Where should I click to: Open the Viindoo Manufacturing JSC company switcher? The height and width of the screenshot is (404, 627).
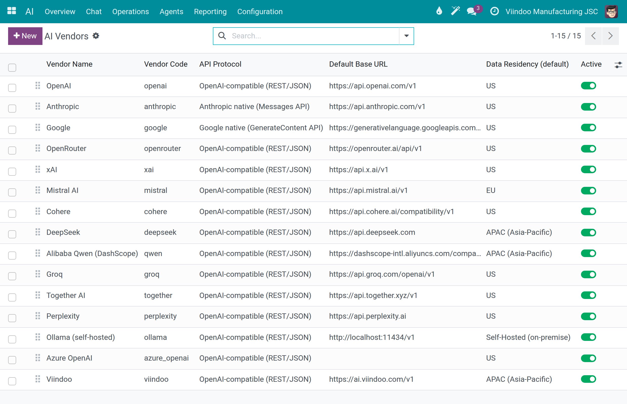(551, 12)
